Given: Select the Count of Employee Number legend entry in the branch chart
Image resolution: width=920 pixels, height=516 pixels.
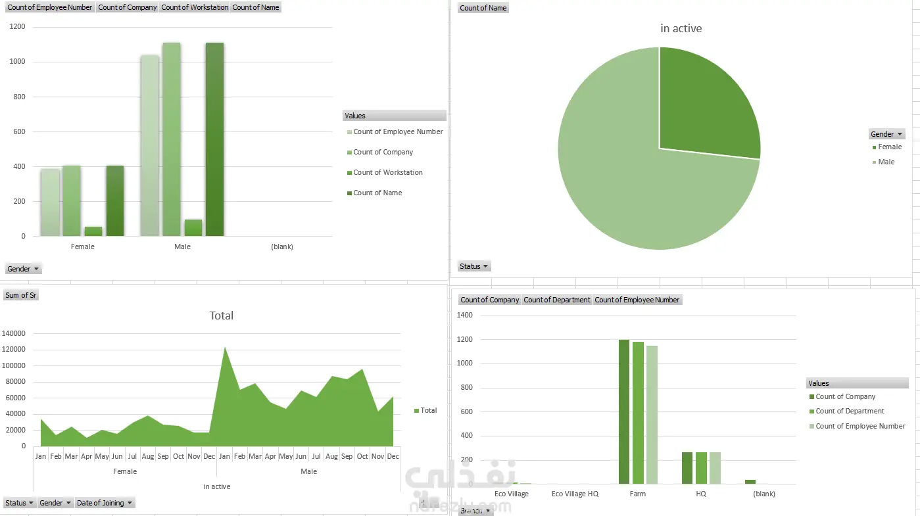Looking at the screenshot, I should coord(858,426).
